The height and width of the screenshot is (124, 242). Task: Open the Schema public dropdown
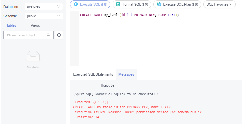pyautogui.click(x=44, y=16)
